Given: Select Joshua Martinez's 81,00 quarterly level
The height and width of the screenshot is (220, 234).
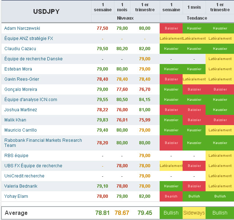Looking at the screenshot, I should pyautogui.click(x=145, y=110).
